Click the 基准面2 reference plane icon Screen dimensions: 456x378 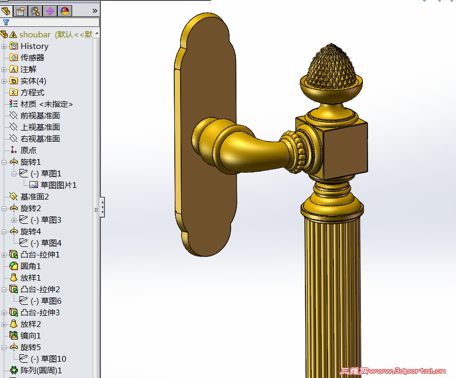13,196
